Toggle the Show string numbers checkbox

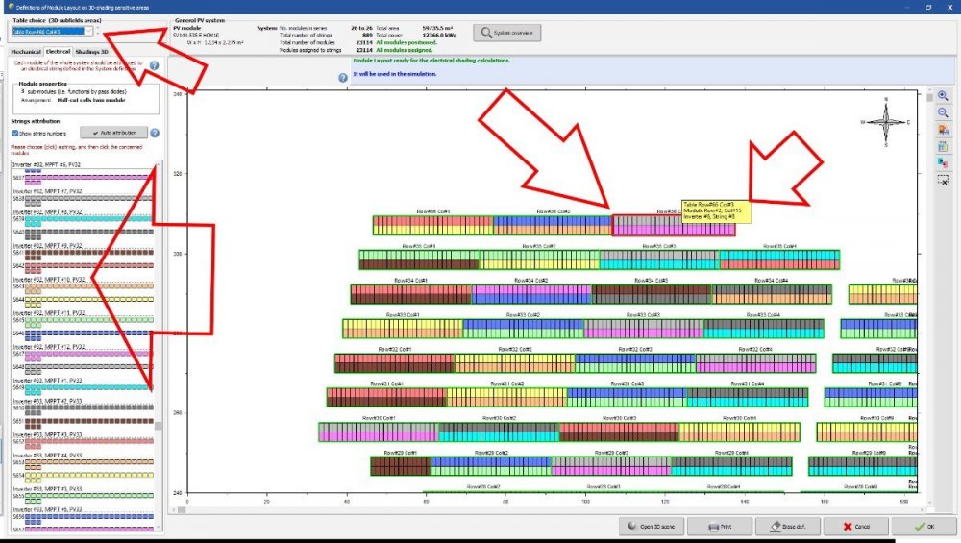[14, 133]
